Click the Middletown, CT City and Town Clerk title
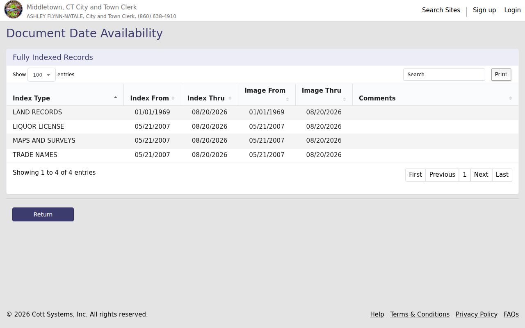Viewport: 525px width, 328px height. (x=82, y=7)
